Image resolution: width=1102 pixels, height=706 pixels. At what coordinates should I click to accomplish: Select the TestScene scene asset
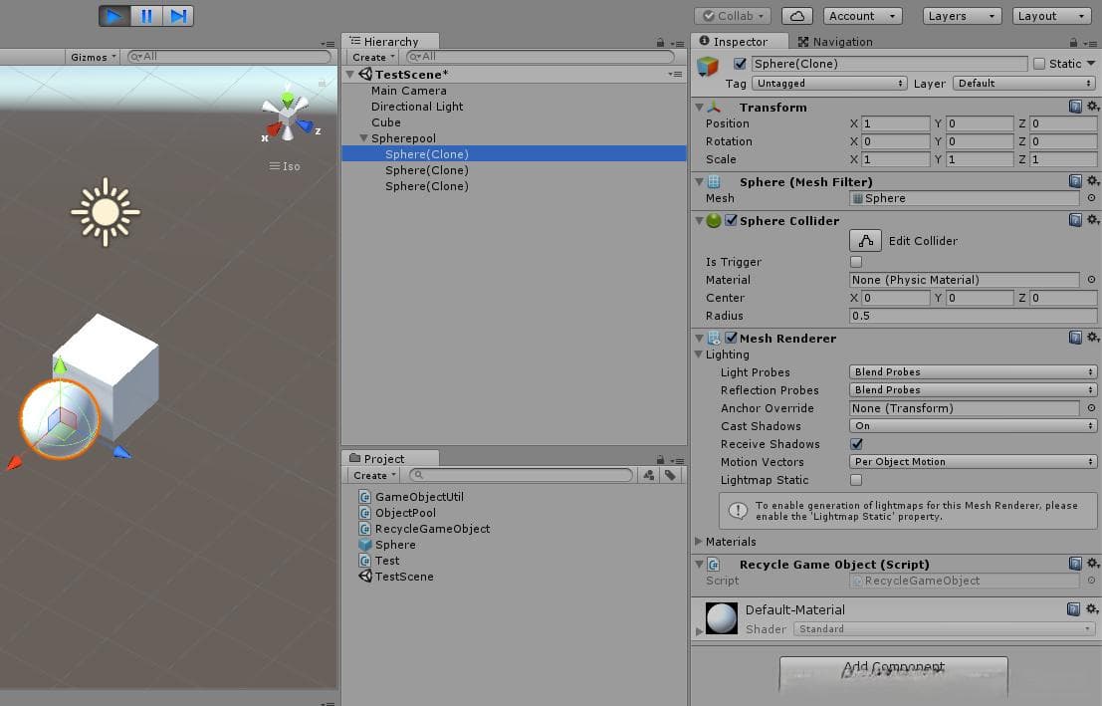[x=396, y=577]
